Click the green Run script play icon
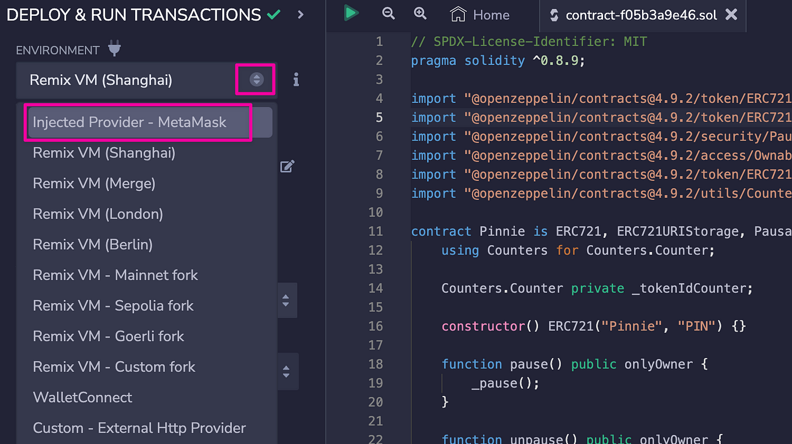 351,12
